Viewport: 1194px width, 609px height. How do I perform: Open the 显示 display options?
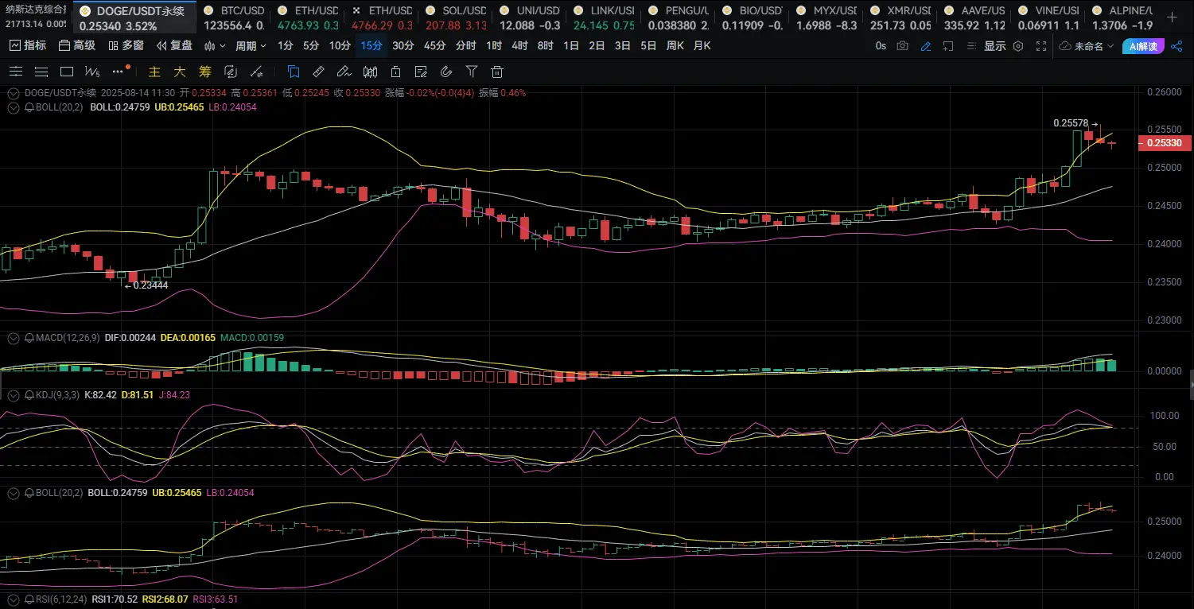point(994,46)
